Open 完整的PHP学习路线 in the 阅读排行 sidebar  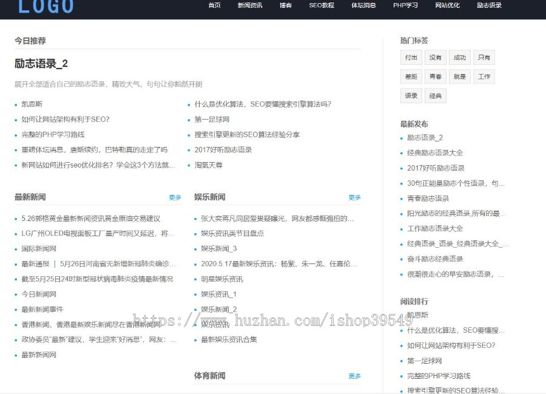tap(439, 376)
